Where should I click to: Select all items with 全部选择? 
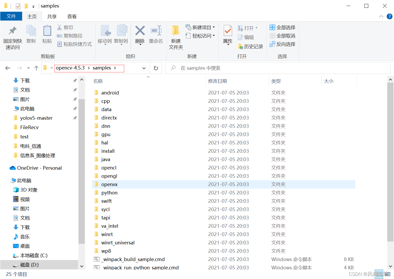tap(282, 27)
